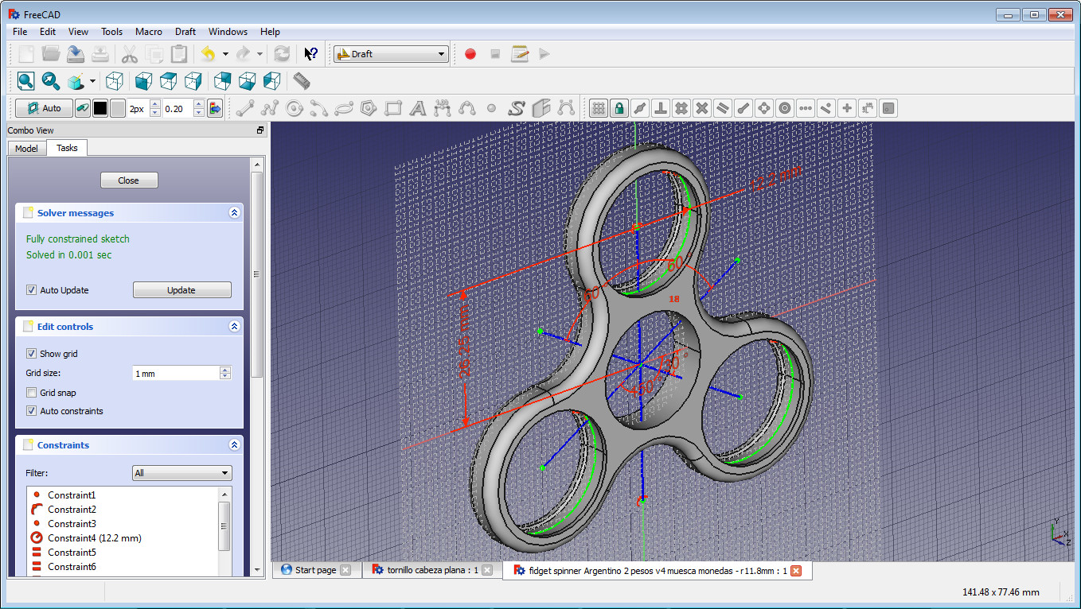1081x609 pixels.
Task: Toggle snap to perpendicular
Action: 661,108
